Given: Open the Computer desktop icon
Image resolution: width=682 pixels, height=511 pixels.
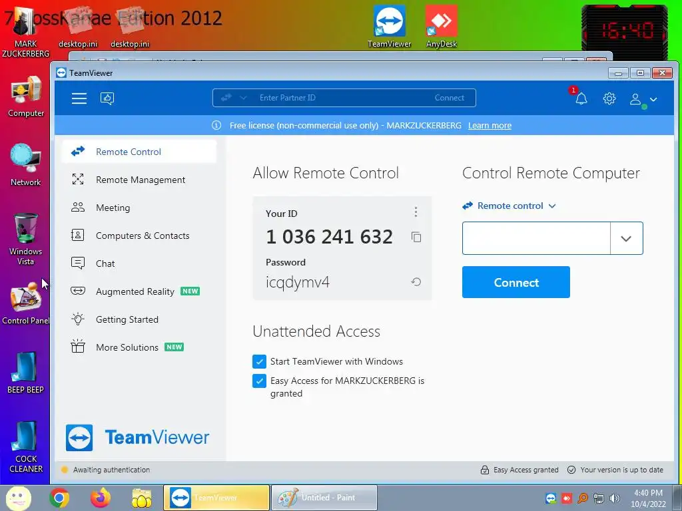Looking at the screenshot, I should 26,96.
